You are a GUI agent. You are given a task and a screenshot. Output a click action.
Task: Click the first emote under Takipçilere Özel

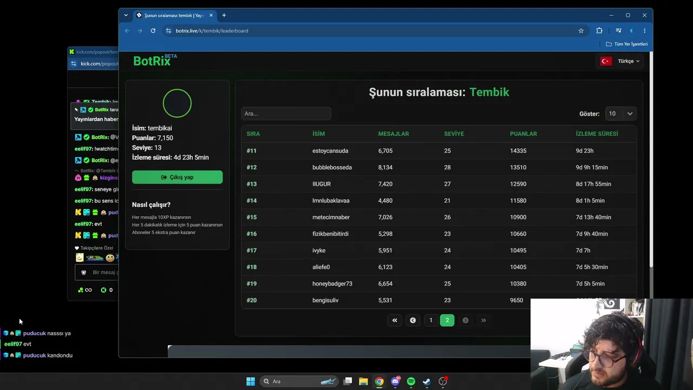tap(80, 258)
